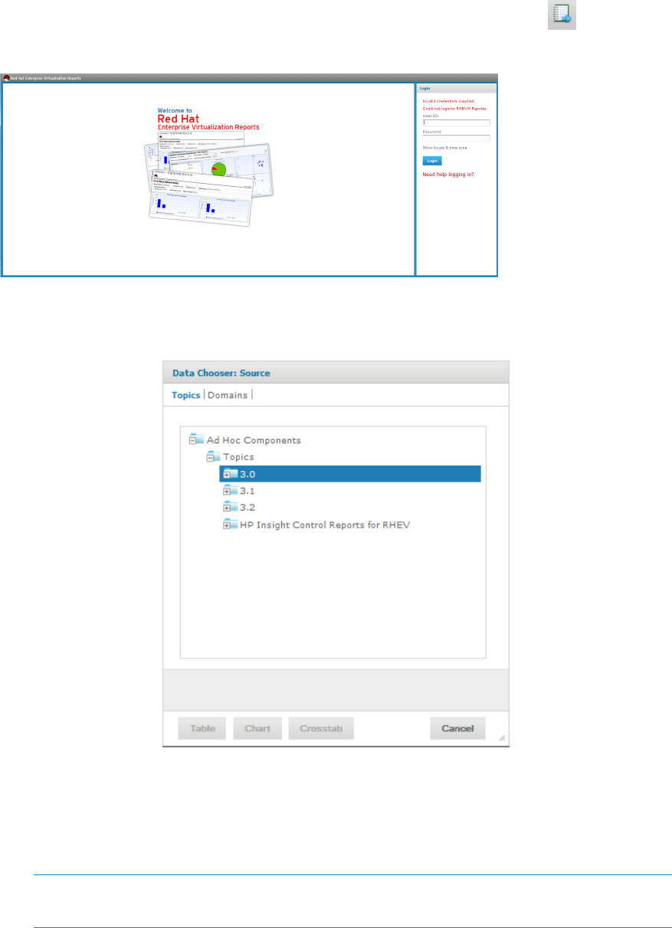Select the Topics tree node label
This screenshot has height=928, width=672.
pyautogui.click(x=238, y=457)
